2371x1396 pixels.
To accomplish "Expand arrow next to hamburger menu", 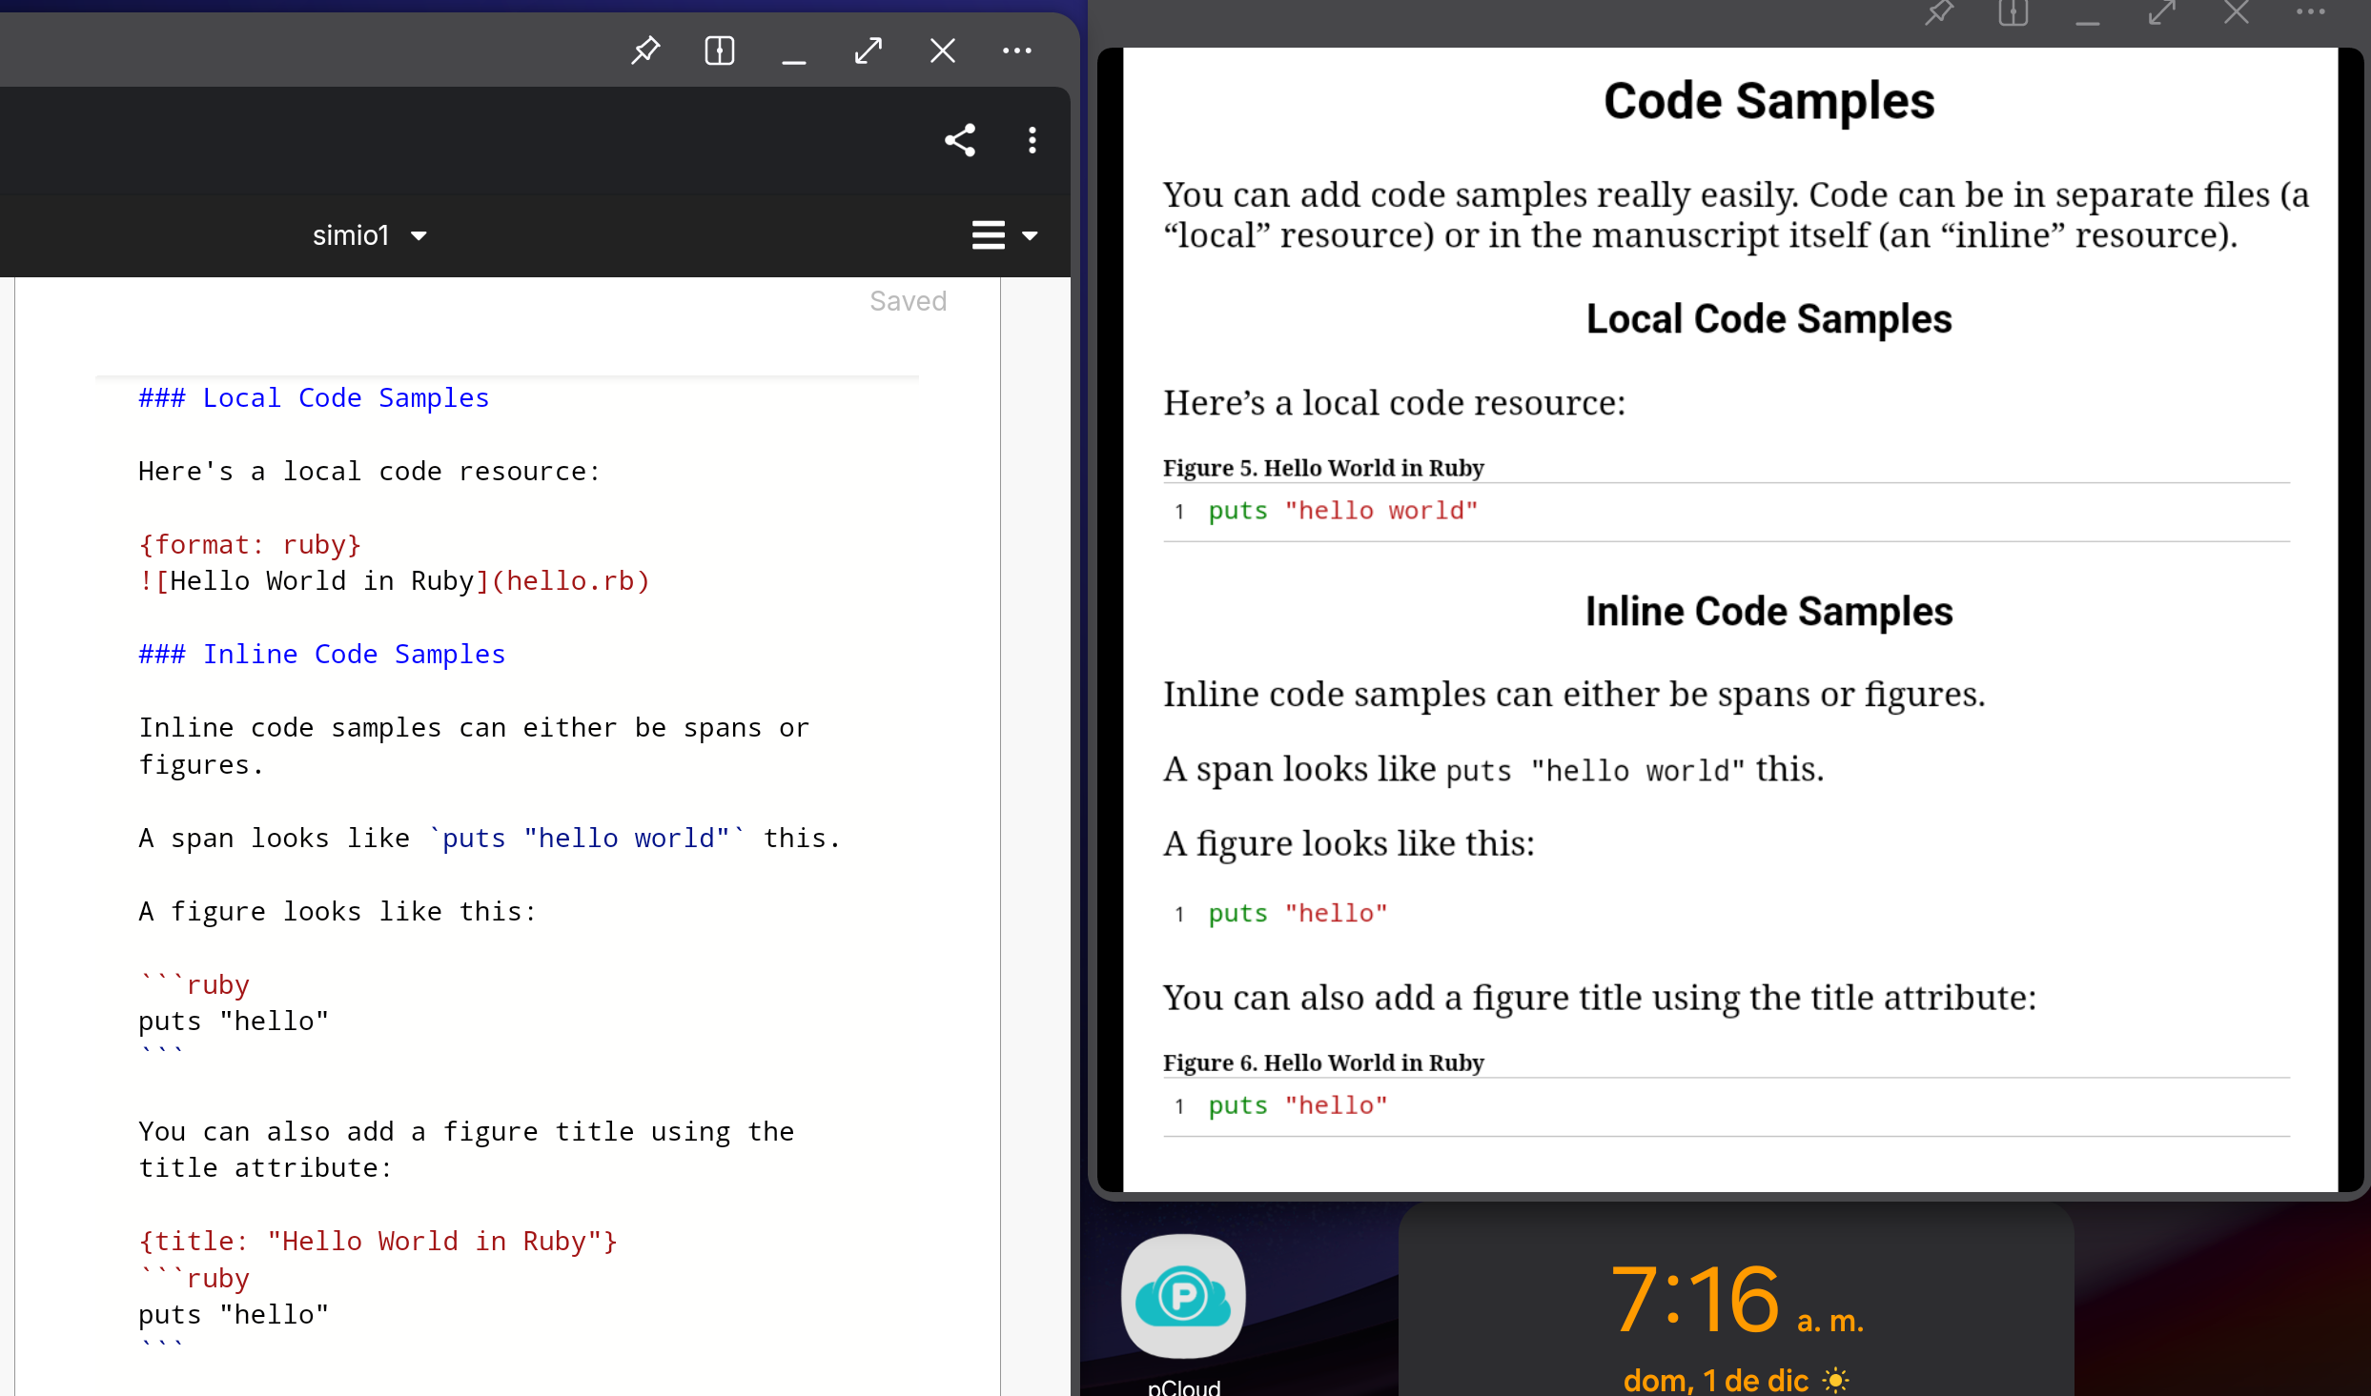I will tap(1031, 235).
